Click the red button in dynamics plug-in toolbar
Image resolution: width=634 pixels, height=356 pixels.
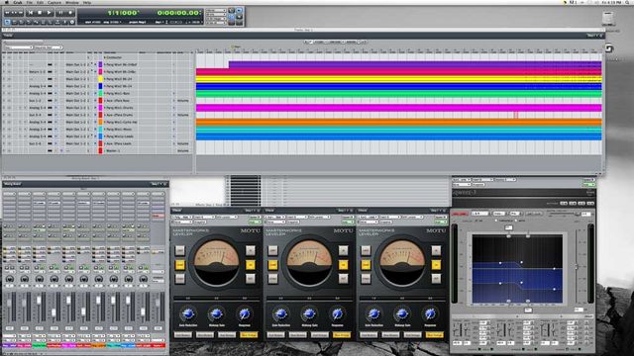point(460,214)
